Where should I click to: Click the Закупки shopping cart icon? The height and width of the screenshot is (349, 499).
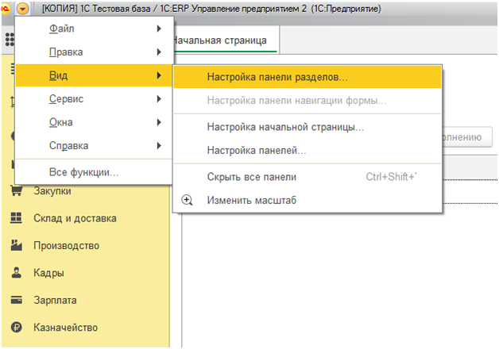[16, 190]
